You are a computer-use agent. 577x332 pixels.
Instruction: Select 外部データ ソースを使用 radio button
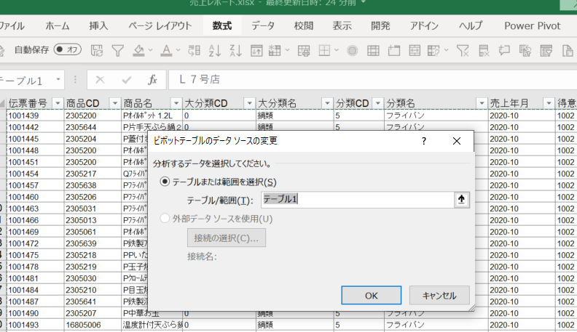click(x=165, y=219)
